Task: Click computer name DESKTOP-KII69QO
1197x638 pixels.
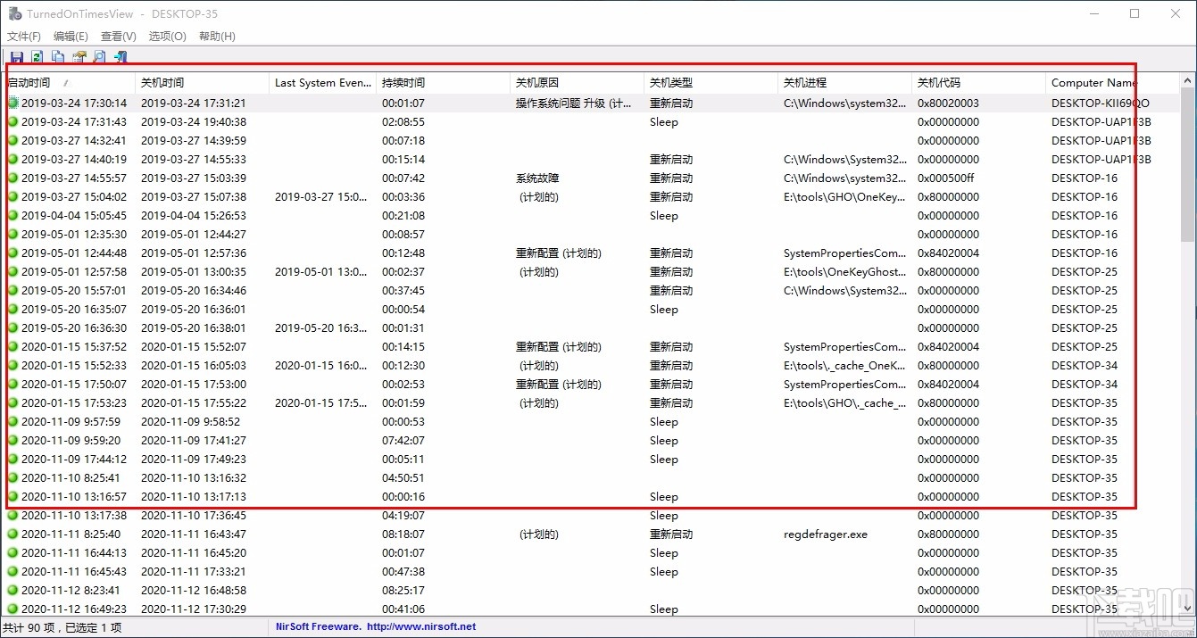Action: 1101,104
